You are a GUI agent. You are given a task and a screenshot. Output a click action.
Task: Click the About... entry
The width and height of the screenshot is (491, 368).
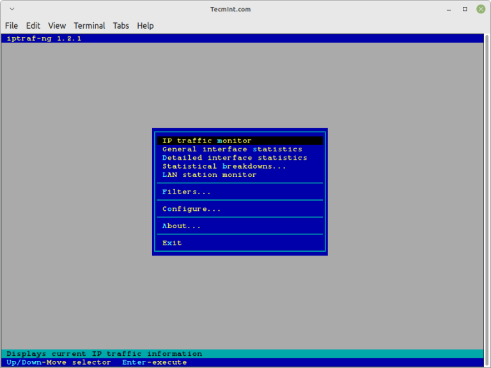[181, 226]
